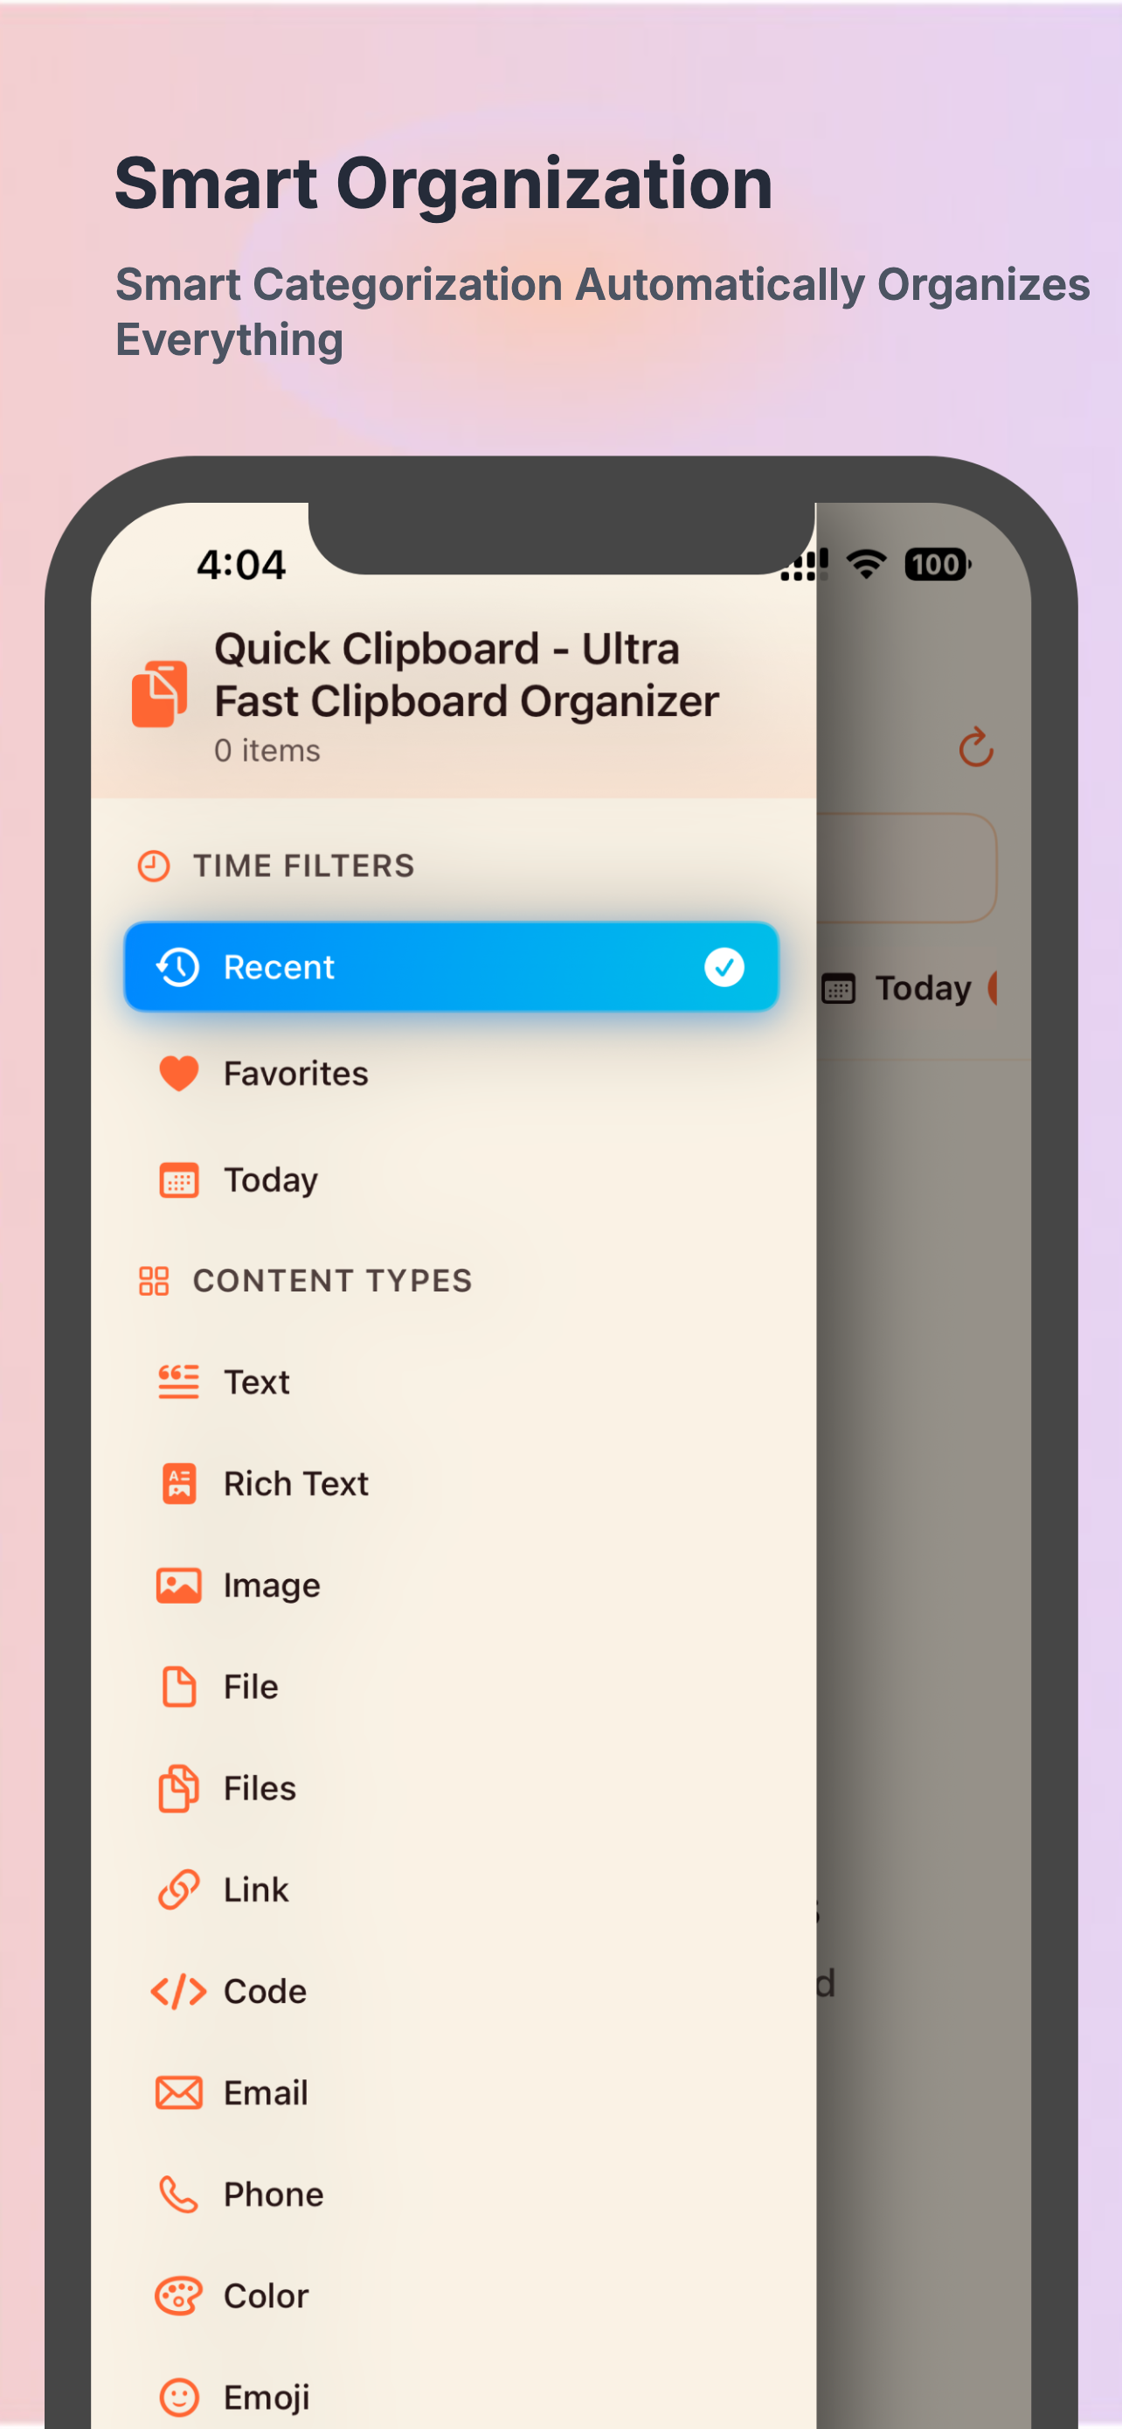
Task: Select the Emoji content type
Action: coord(451,2396)
